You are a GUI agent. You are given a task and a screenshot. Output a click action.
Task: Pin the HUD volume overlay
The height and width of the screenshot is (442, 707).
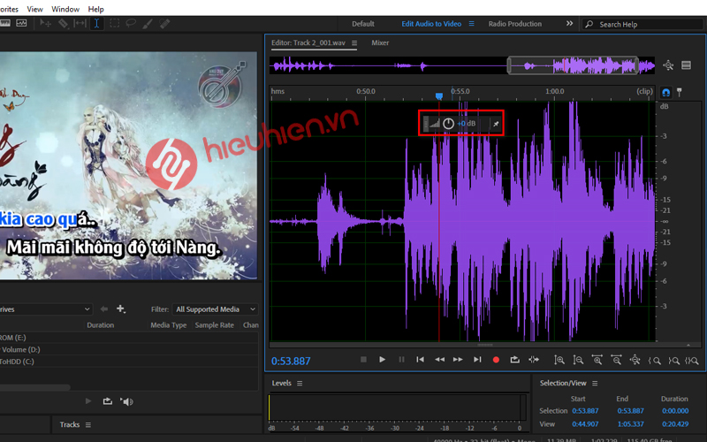click(x=495, y=124)
